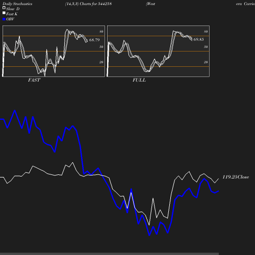Click the 'FAST' chart caption
This screenshot has width=255, height=255.
click(34, 80)
